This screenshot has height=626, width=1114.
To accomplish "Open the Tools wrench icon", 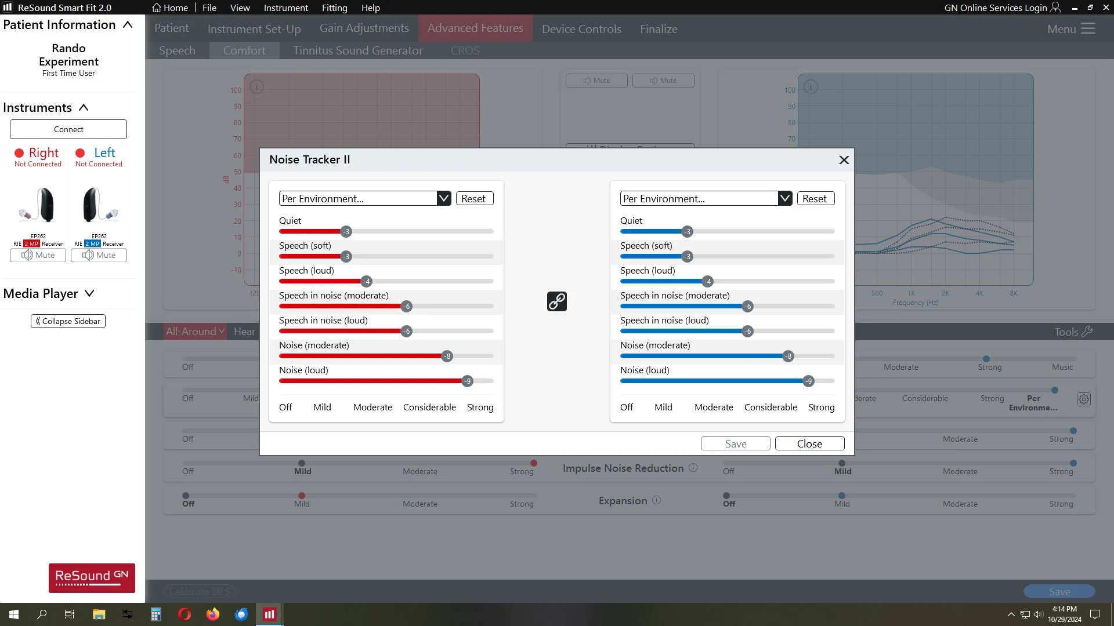I will (x=1087, y=331).
